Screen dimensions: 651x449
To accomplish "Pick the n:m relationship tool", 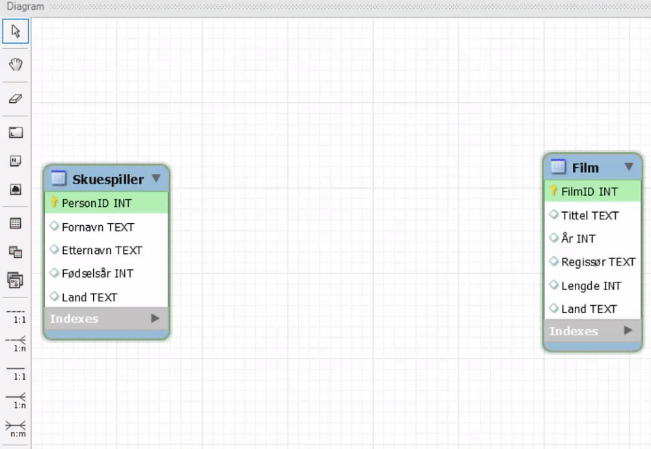I will [x=15, y=428].
